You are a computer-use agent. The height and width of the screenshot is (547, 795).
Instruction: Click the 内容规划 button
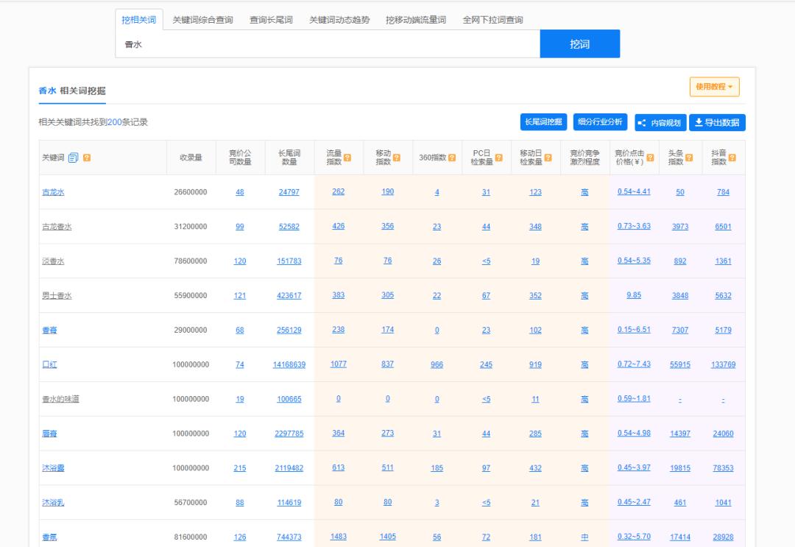pos(660,123)
